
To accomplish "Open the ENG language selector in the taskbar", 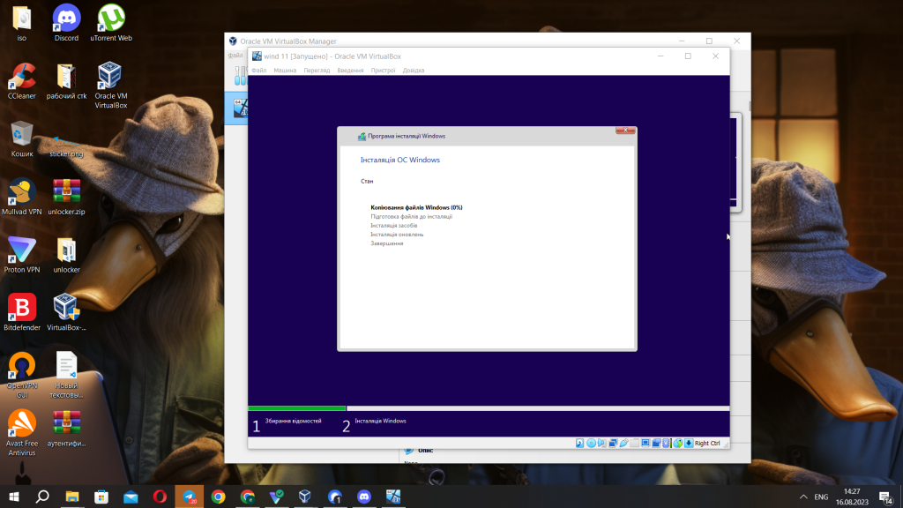I will [820, 497].
